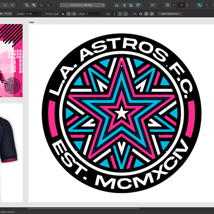The width and height of the screenshot is (214, 214).
Task: Click the dimmer insertion target icon next to it
Action: pyautogui.click(x=207, y=5)
